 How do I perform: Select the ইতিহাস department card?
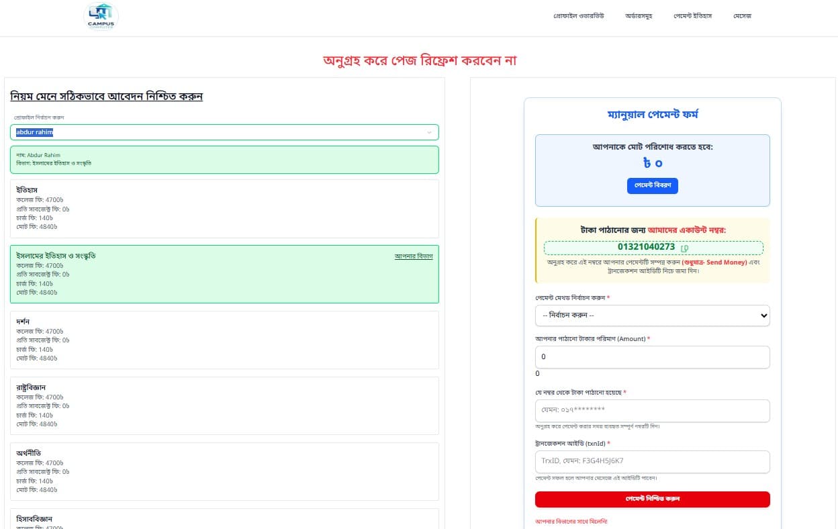click(224, 208)
